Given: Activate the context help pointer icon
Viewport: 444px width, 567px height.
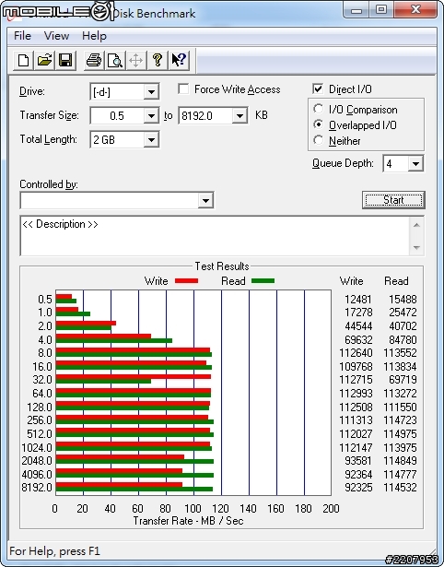Looking at the screenshot, I should click(179, 60).
